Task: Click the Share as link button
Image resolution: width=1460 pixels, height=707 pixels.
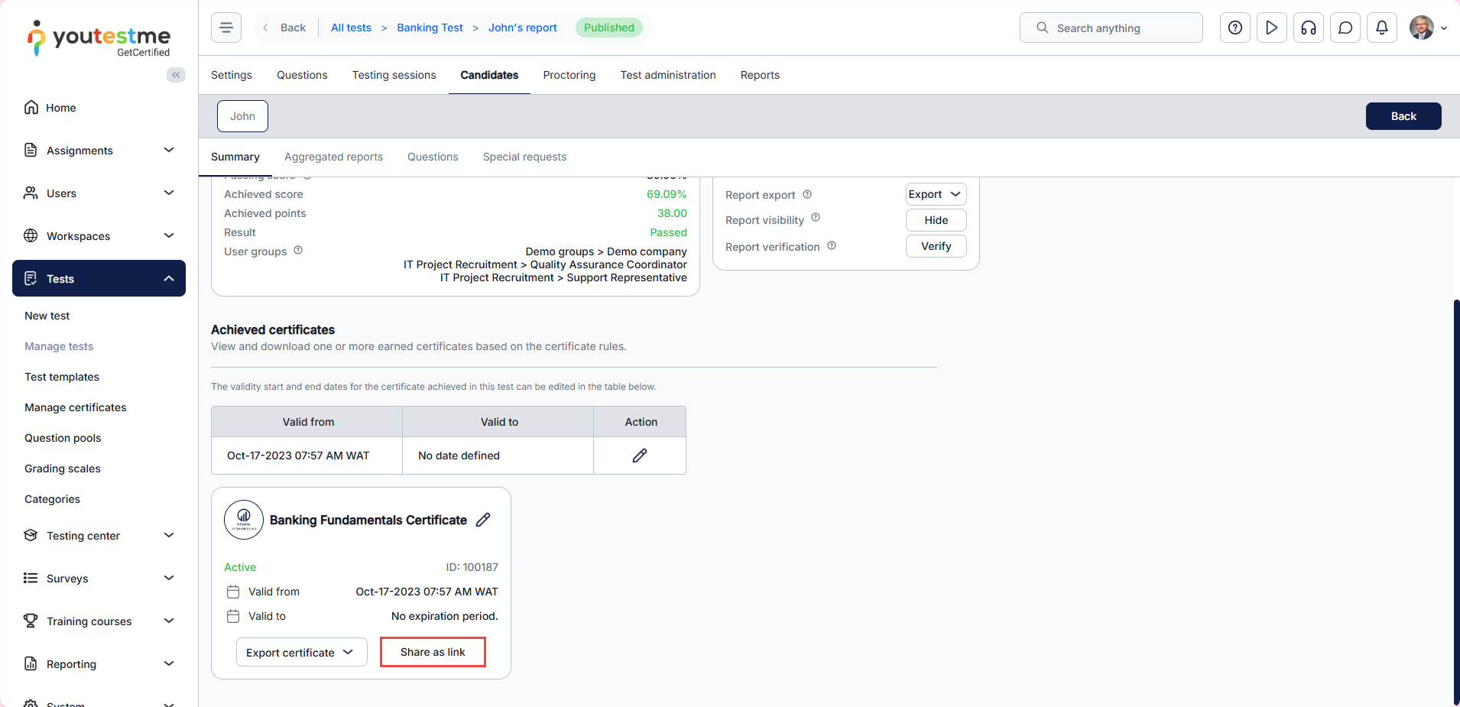Action: (433, 652)
